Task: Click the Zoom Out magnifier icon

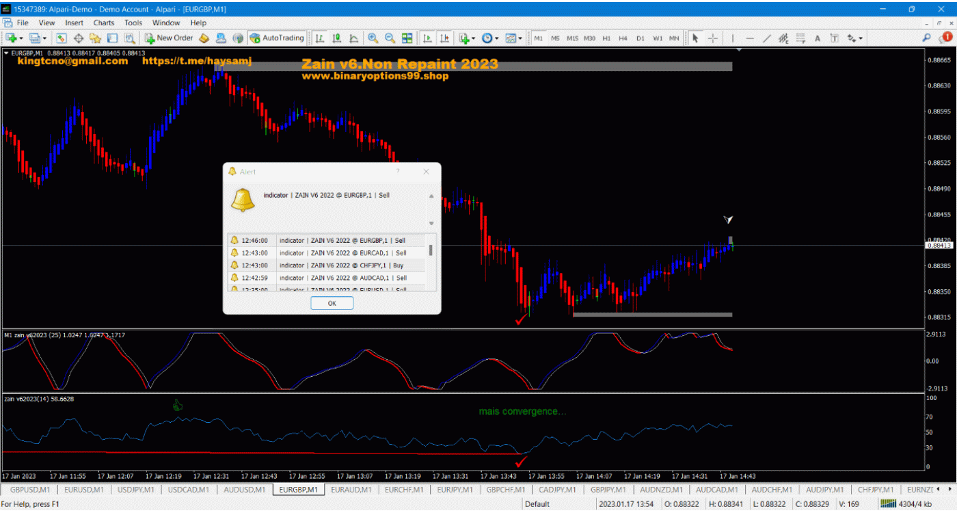Action: [390, 38]
